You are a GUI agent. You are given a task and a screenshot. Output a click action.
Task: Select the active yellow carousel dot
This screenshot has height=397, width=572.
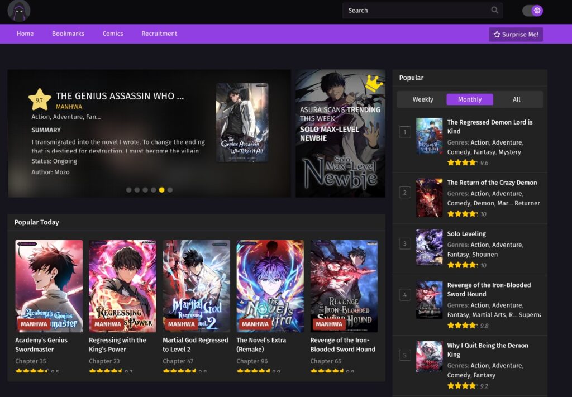point(162,190)
